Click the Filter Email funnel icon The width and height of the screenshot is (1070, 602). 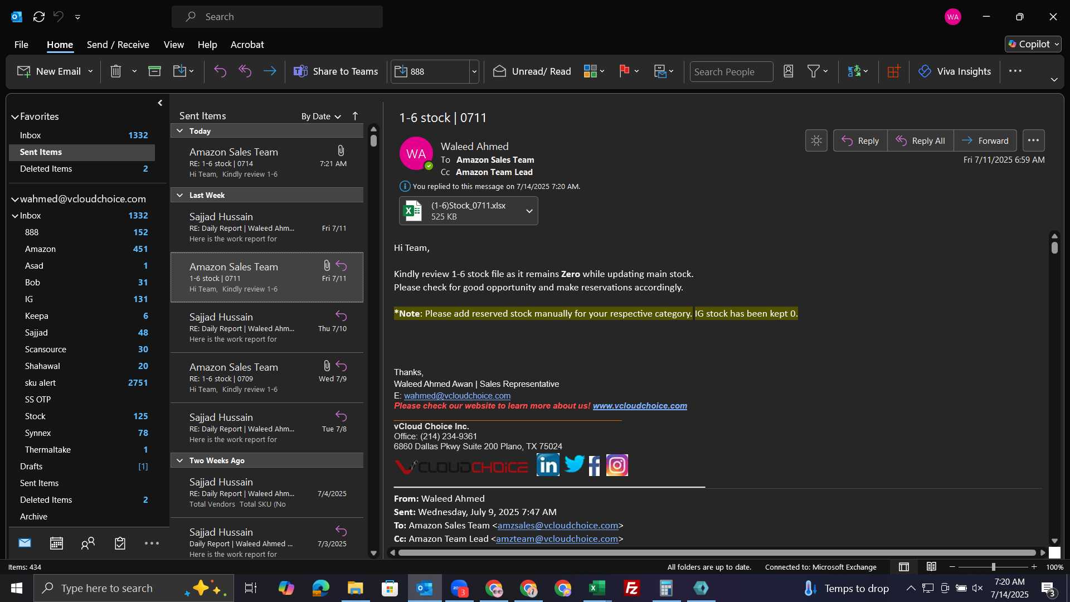(814, 71)
